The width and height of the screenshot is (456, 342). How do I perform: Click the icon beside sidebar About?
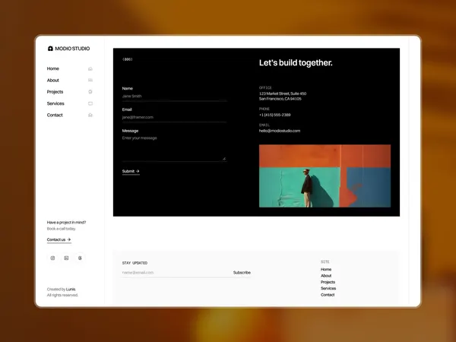click(90, 80)
